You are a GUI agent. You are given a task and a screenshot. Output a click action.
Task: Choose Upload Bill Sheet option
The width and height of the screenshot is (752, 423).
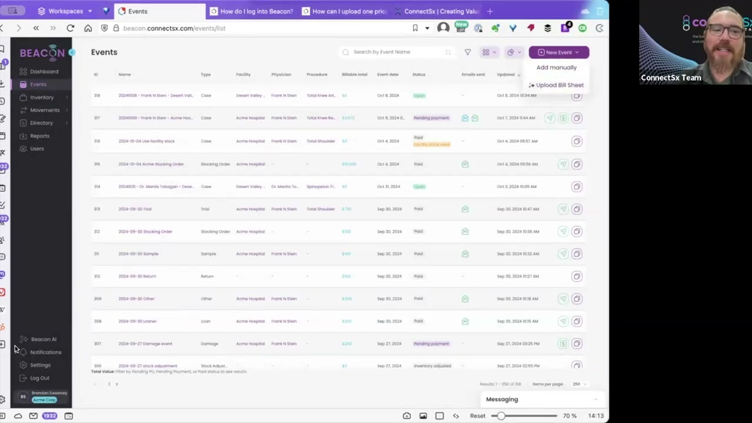(556, 85)
